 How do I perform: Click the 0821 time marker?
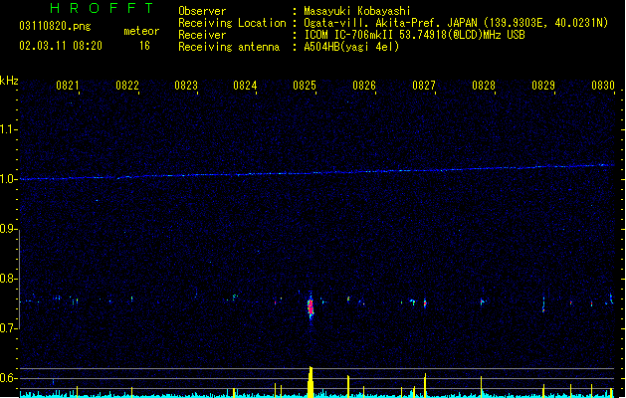(67, 86)
